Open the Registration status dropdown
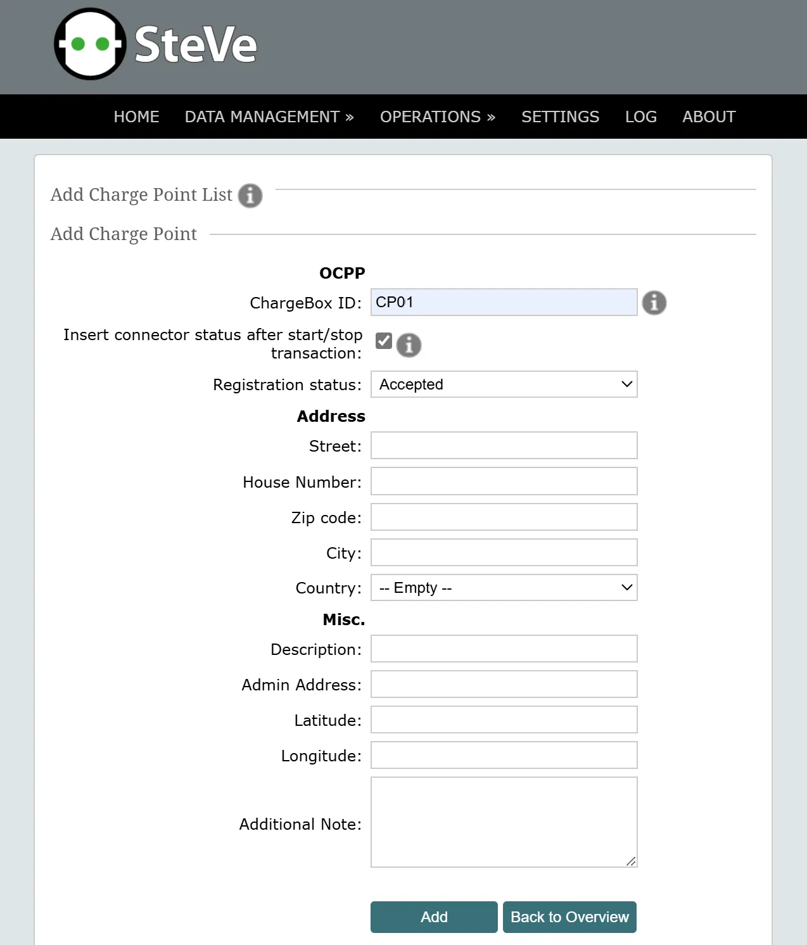Image resolution: width=807 pixels, height=945 pixels. 504,384
